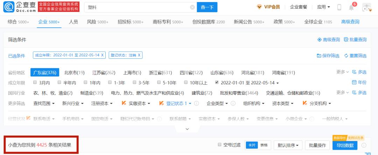Uncheck the 2022-01-01 至 2022-05-14 checkbox
Screen dimensions: 378x155
217,83
